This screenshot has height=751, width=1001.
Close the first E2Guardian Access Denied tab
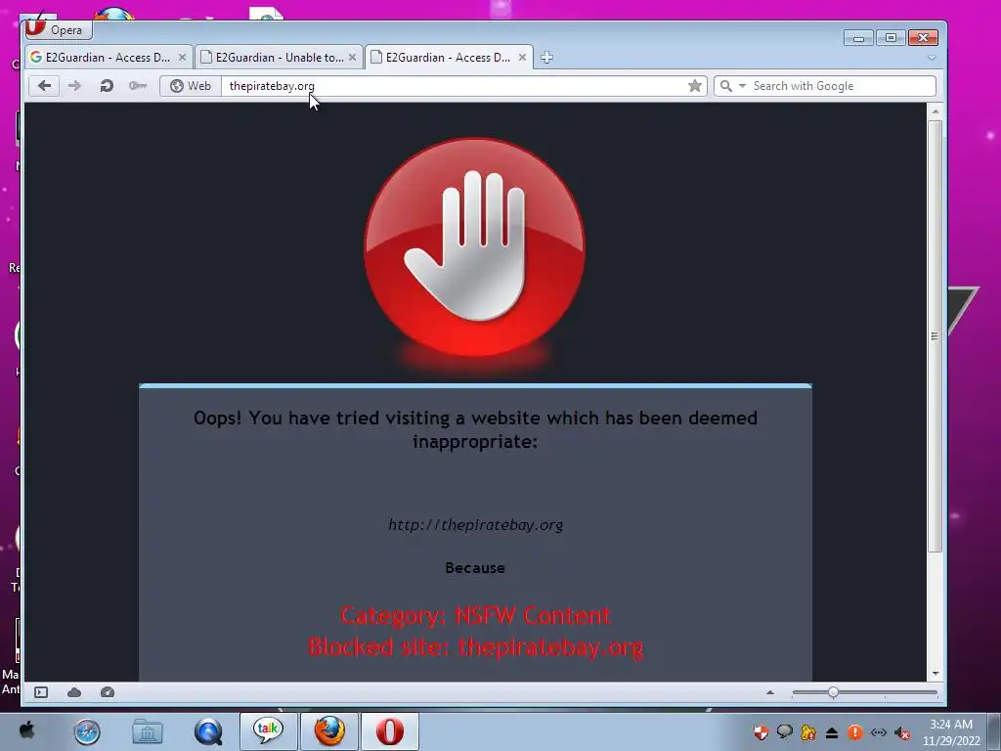pyautogui.click(x=182, y=58)
